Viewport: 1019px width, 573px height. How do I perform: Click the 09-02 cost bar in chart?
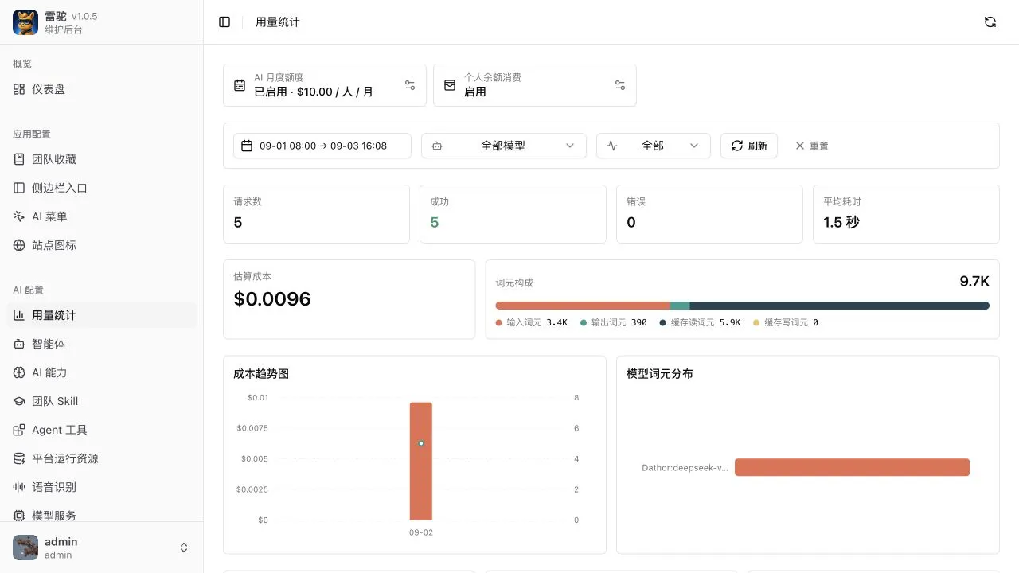421,462
